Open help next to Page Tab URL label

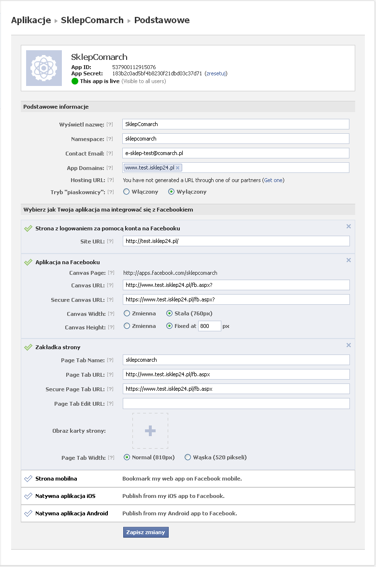coord(110,375)
